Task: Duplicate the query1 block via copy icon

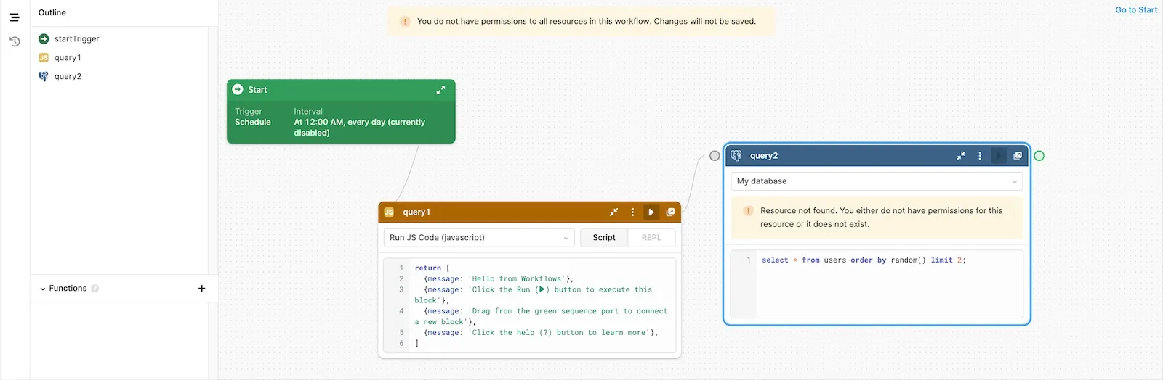Action: click(x=670, y=212)
